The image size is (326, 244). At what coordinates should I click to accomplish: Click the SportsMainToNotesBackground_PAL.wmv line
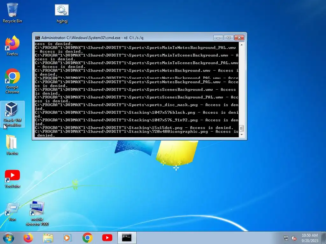tap(135, 50)
